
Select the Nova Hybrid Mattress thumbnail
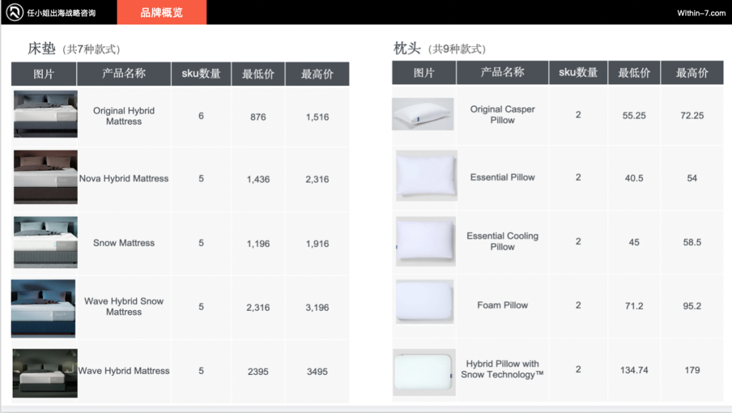click(x=45, y=178)
